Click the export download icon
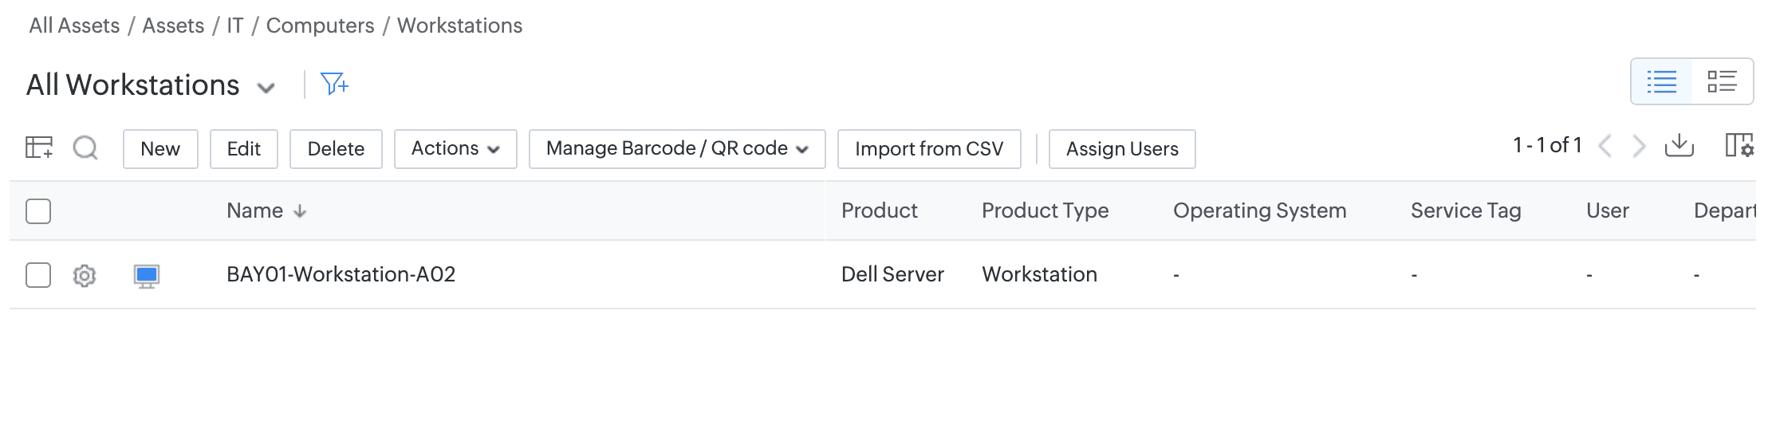 point(1679,146)
